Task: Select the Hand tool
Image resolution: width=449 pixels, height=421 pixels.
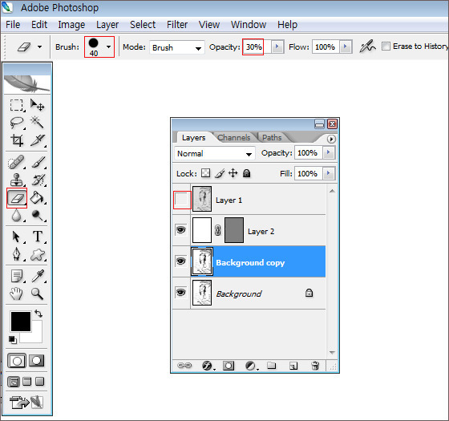Action: tap(16, 293)
